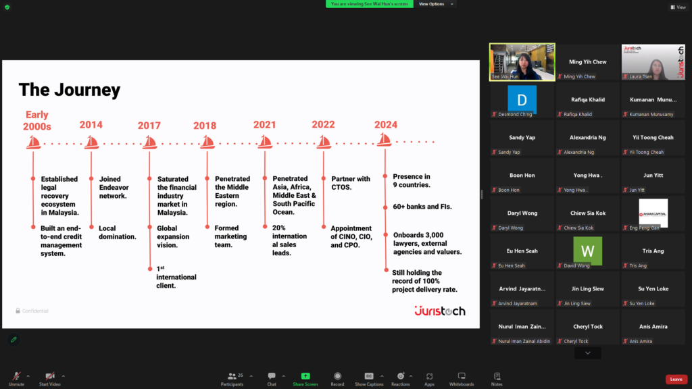Click the 2017 sailboat timeline marker
The height and width of the screenshot is (389, 692).
click(x=149, y=142)
